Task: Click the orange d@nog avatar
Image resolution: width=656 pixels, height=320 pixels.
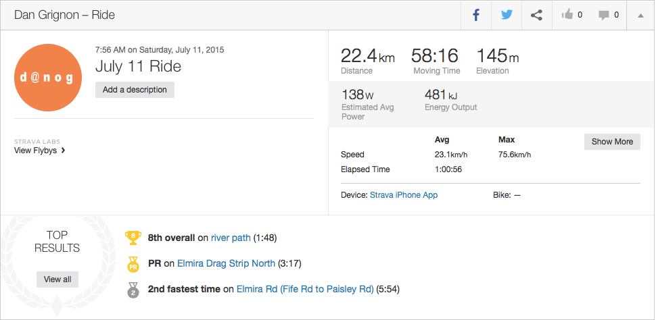Action: [x=48, y=77]
